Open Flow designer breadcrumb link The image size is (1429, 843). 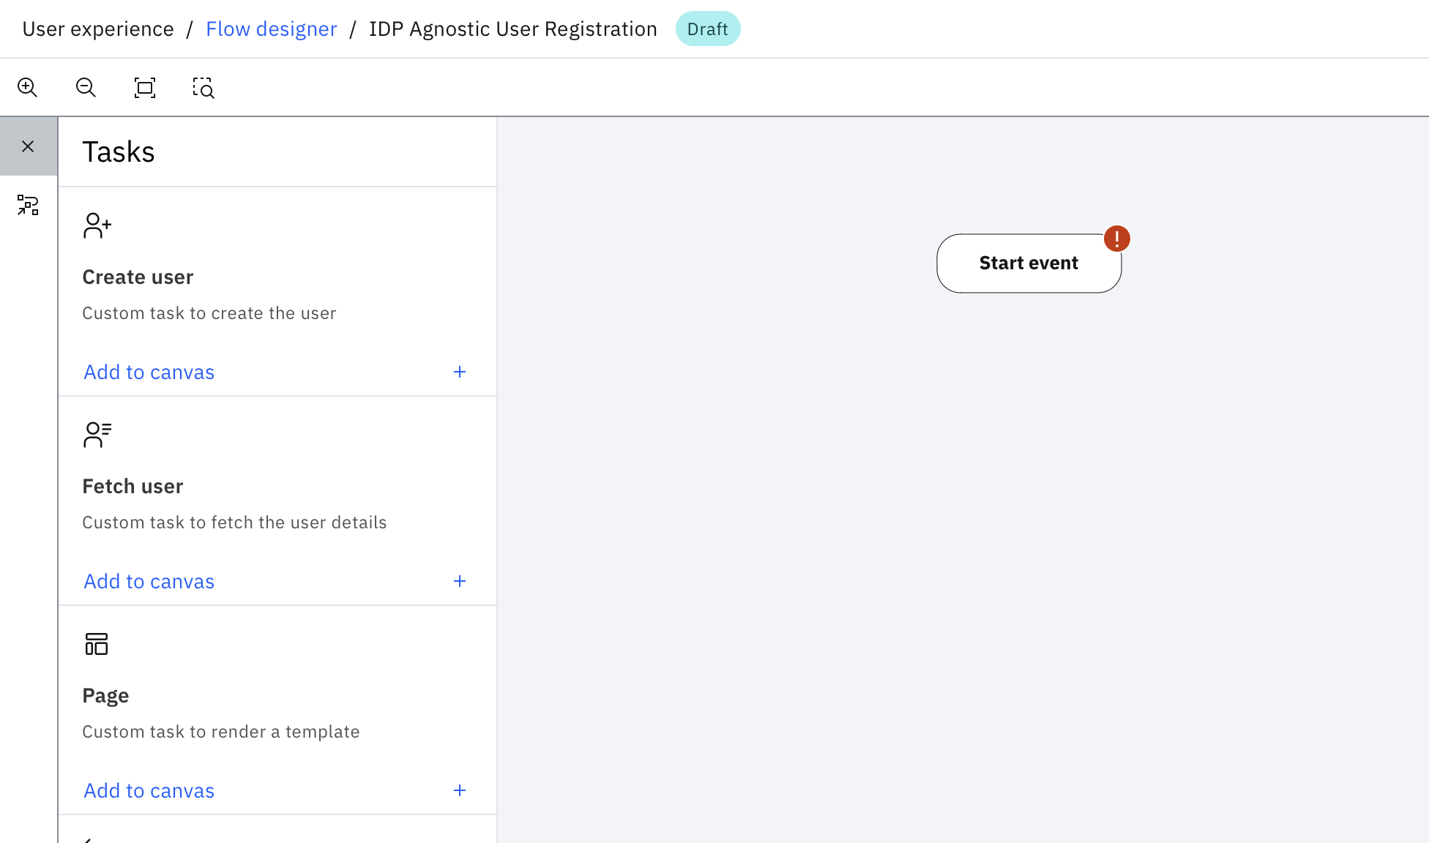271,29
